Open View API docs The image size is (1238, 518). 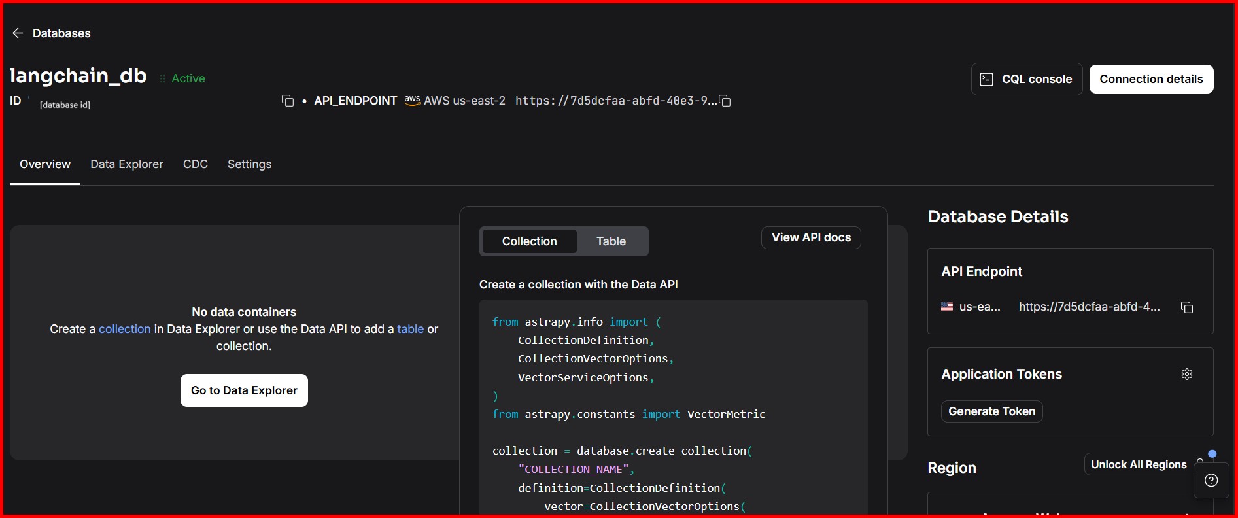(x=811, y=237)
